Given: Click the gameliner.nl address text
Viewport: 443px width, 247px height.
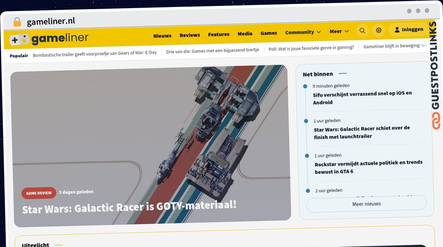Looking at the screenshot, I should click(x=51, y=22).
